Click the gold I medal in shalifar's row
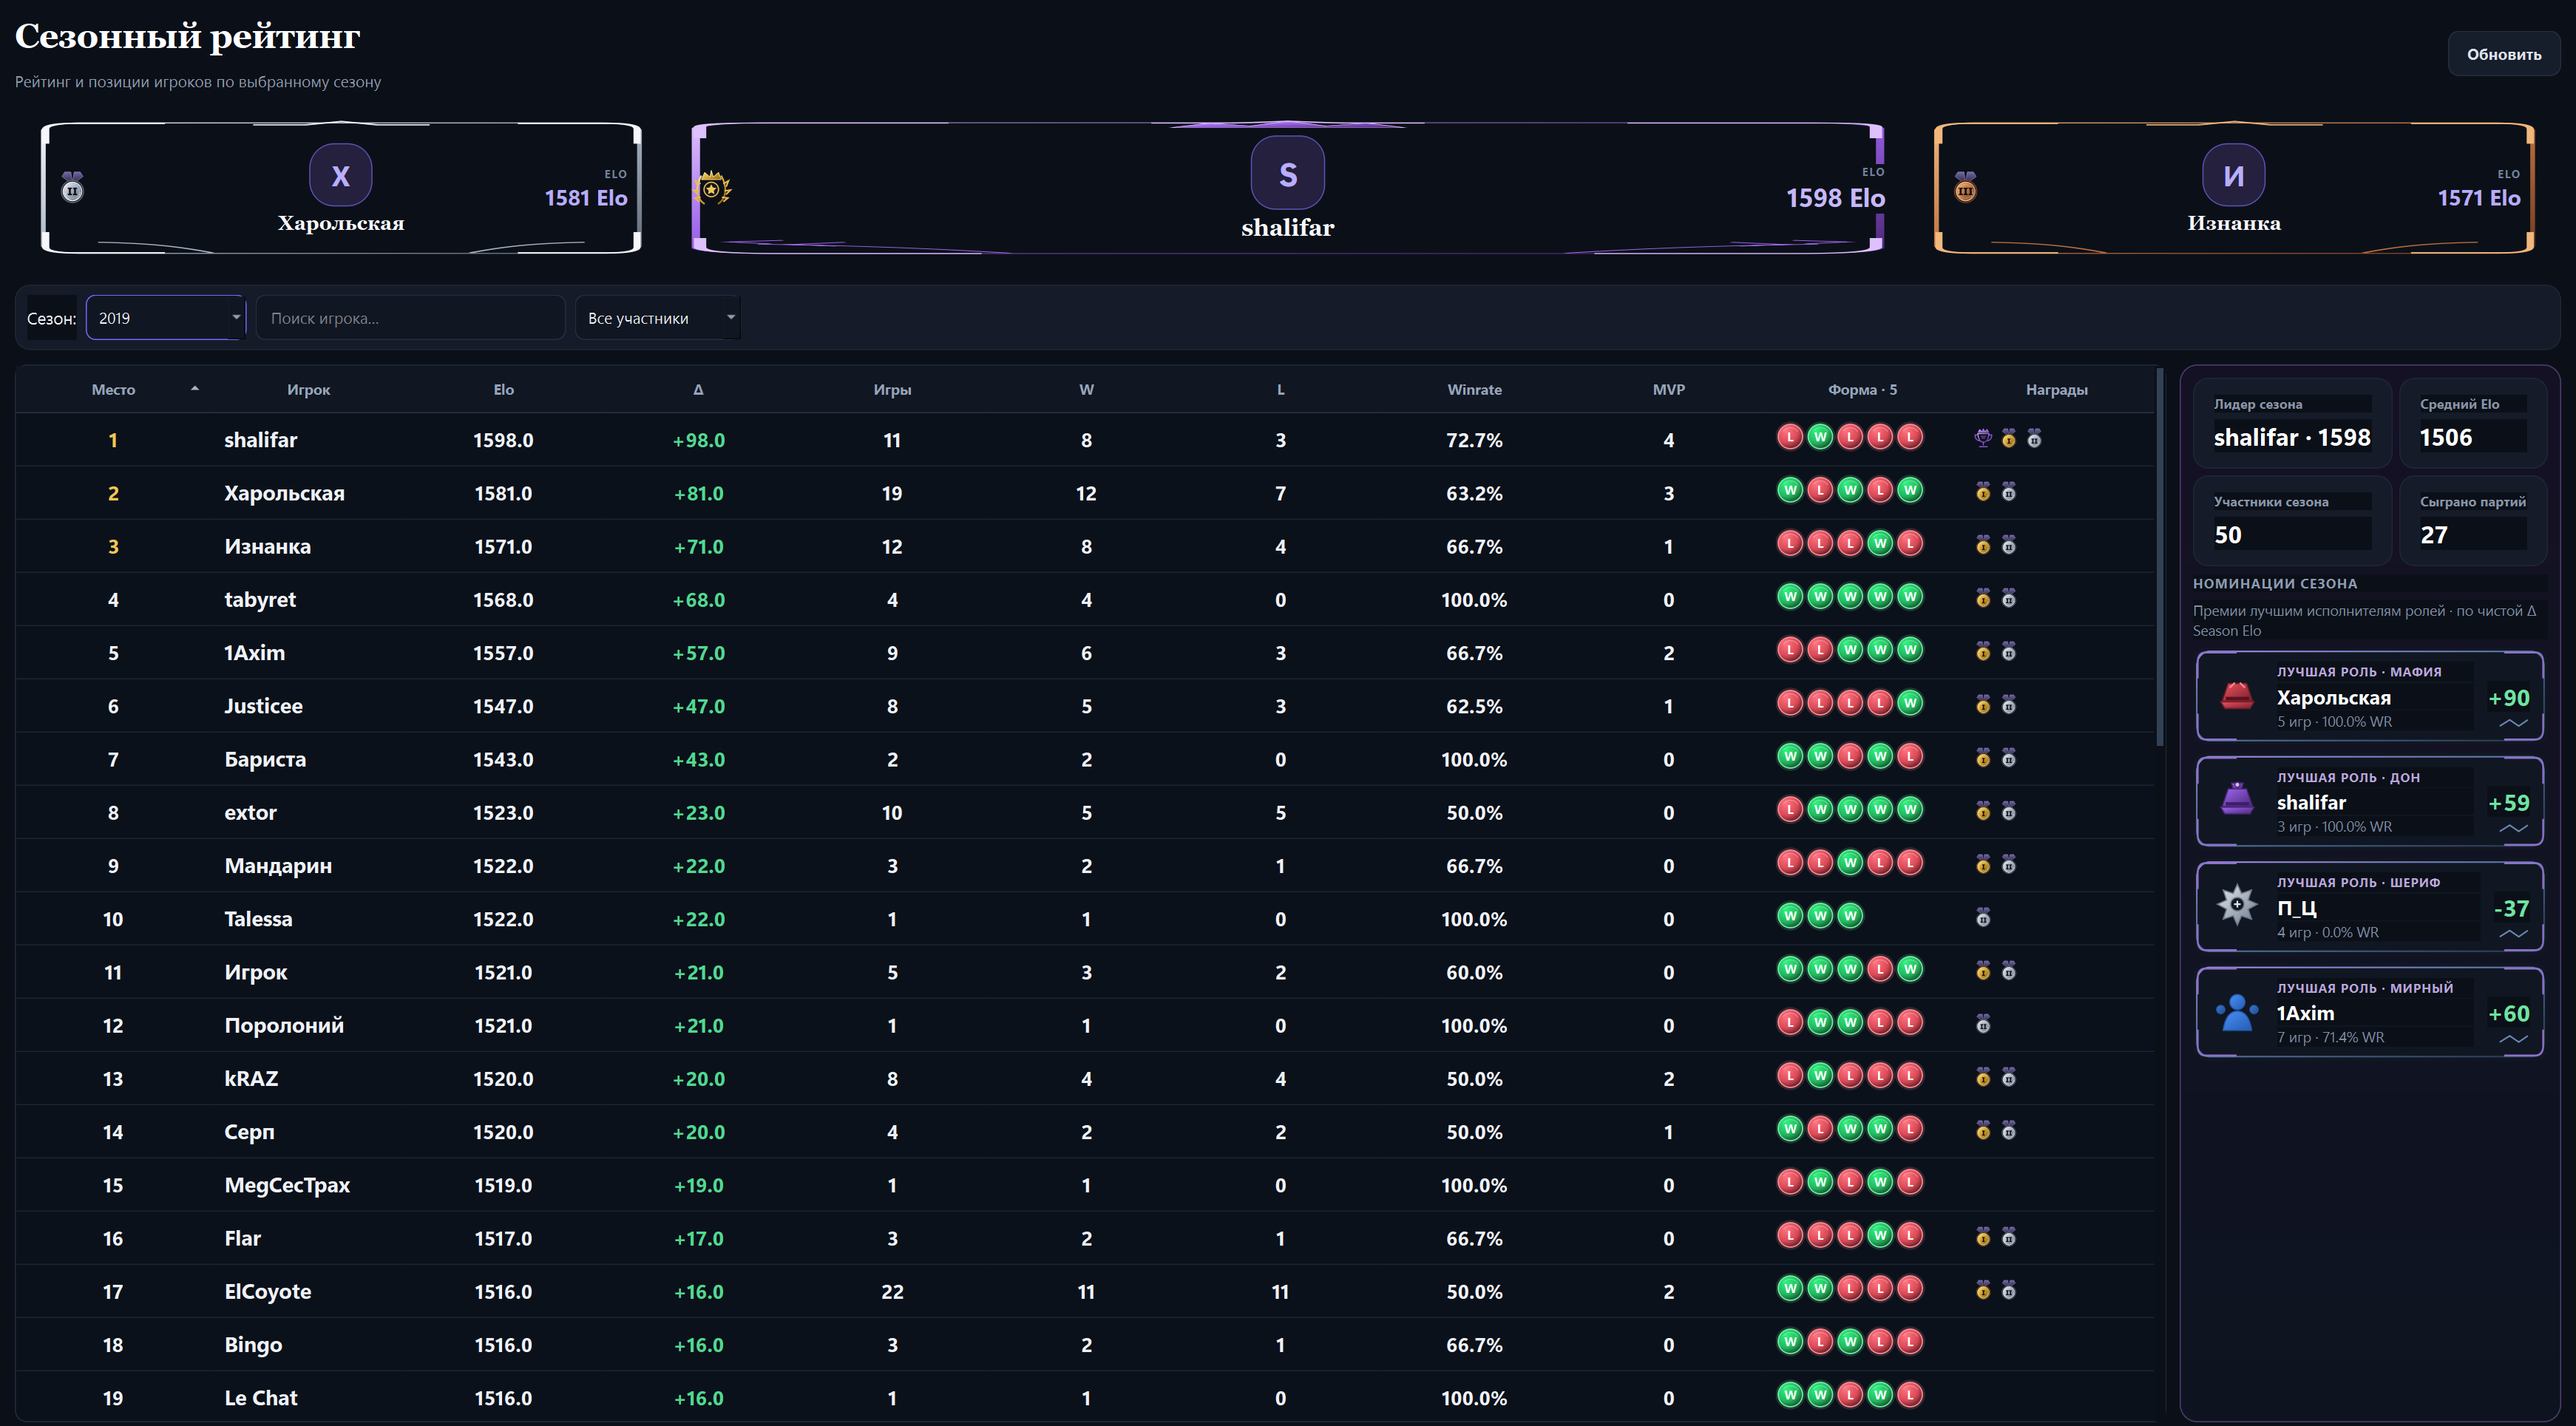 coord(2009,438)
